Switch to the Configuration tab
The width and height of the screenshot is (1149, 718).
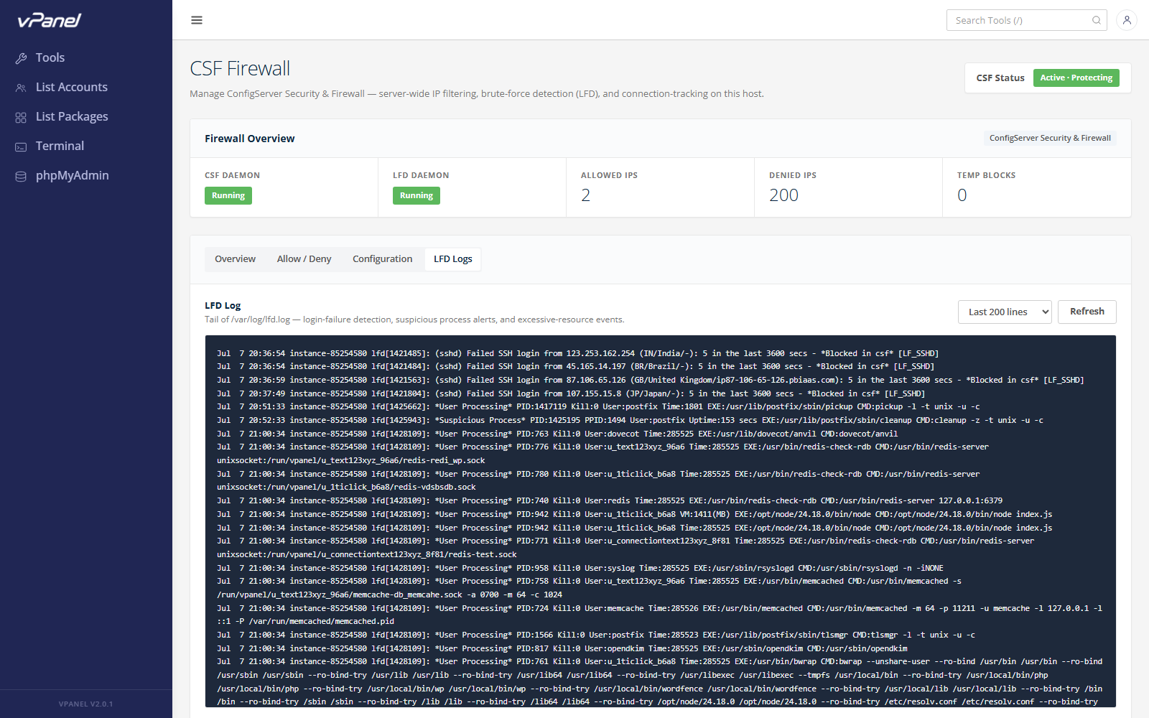(382, 259)
